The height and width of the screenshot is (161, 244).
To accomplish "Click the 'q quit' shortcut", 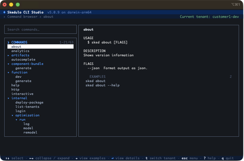I will [228, 158].
